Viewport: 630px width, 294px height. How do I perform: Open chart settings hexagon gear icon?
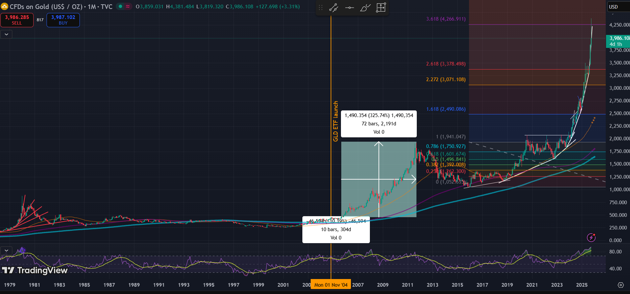tap(621, 285)
